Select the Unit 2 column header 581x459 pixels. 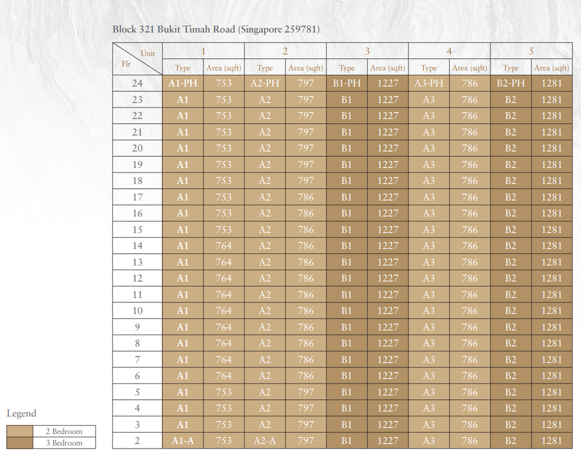click(285, 51)
